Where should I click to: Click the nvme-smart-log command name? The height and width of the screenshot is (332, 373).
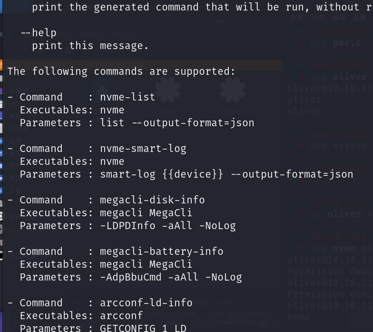tap(143, 149)
